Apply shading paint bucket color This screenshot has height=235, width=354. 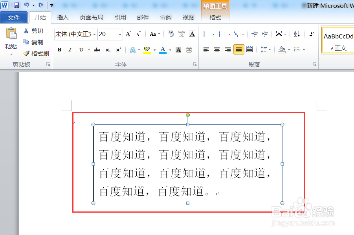coord(282,49)
